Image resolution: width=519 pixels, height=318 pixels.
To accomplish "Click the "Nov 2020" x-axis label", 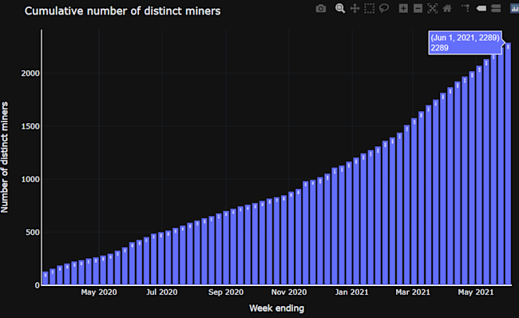I will [x=289, y=292].
